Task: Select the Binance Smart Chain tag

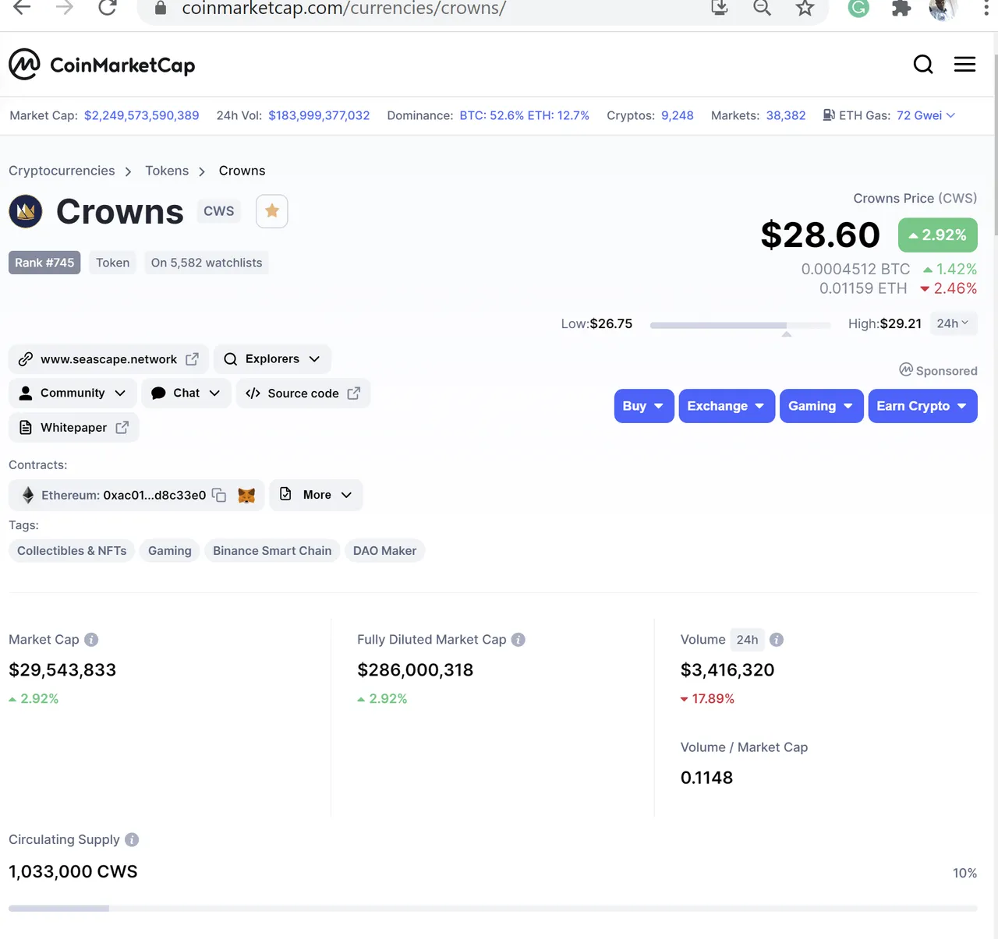Action: 272,551
